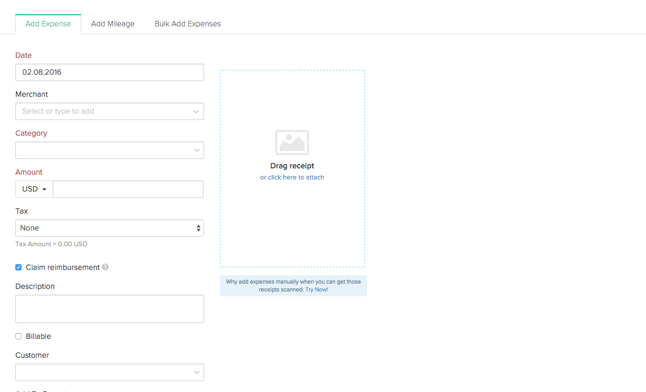Click the help icon beside Claim reimbursement
This screenshot has width=646, height=392.
pyautogui.click(x=105, y=267)
